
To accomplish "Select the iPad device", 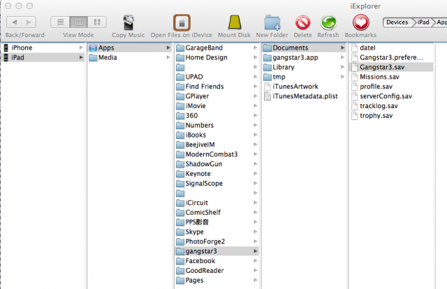I will click(x=43, y=57).
